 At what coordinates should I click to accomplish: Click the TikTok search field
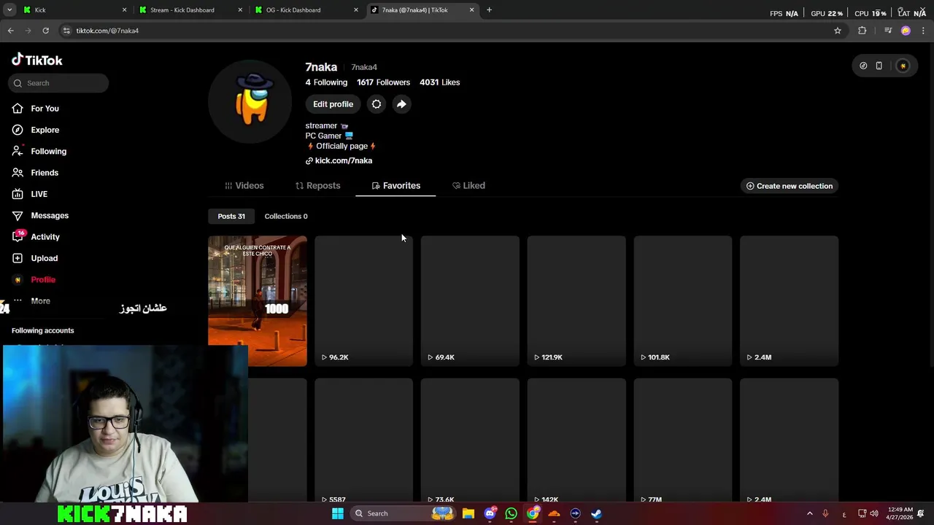(x=60, y=83)
